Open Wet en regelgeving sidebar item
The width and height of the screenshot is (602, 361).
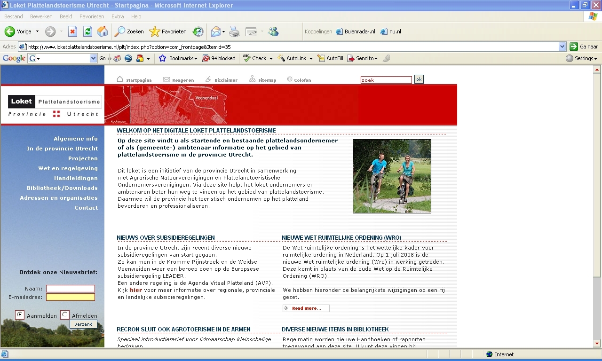68,168
